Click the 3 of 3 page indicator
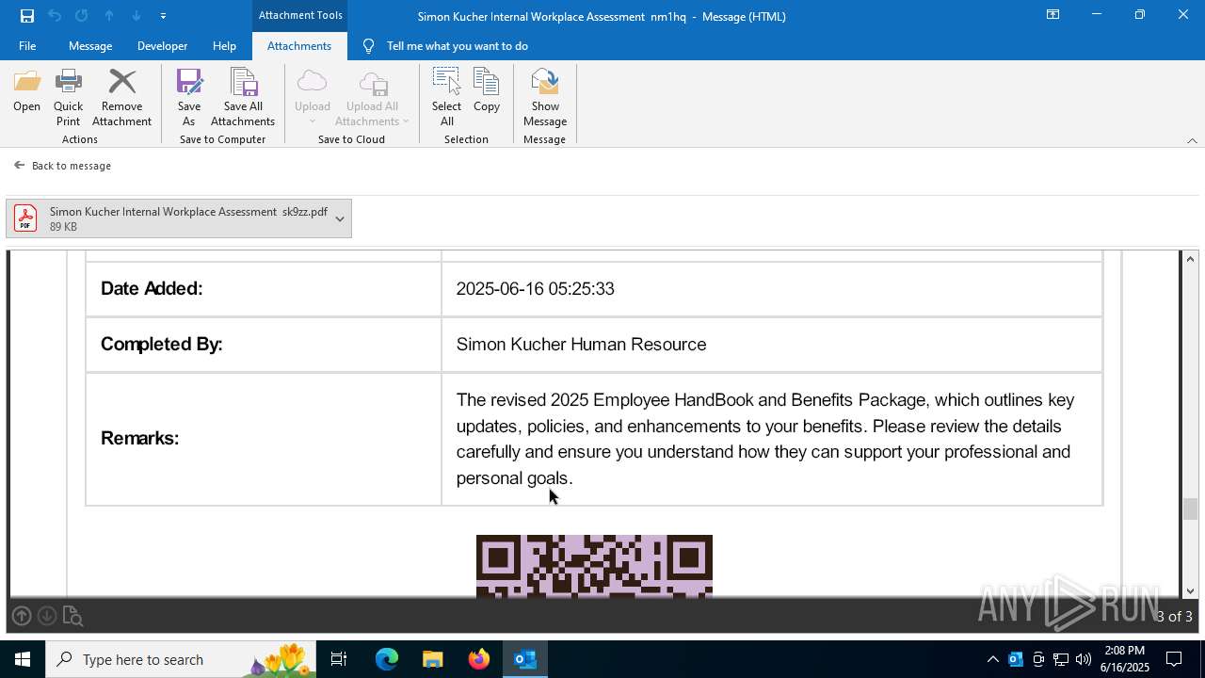 pos(1174,616)
